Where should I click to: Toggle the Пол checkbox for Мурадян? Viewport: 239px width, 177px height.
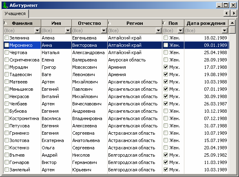[166, 67]
